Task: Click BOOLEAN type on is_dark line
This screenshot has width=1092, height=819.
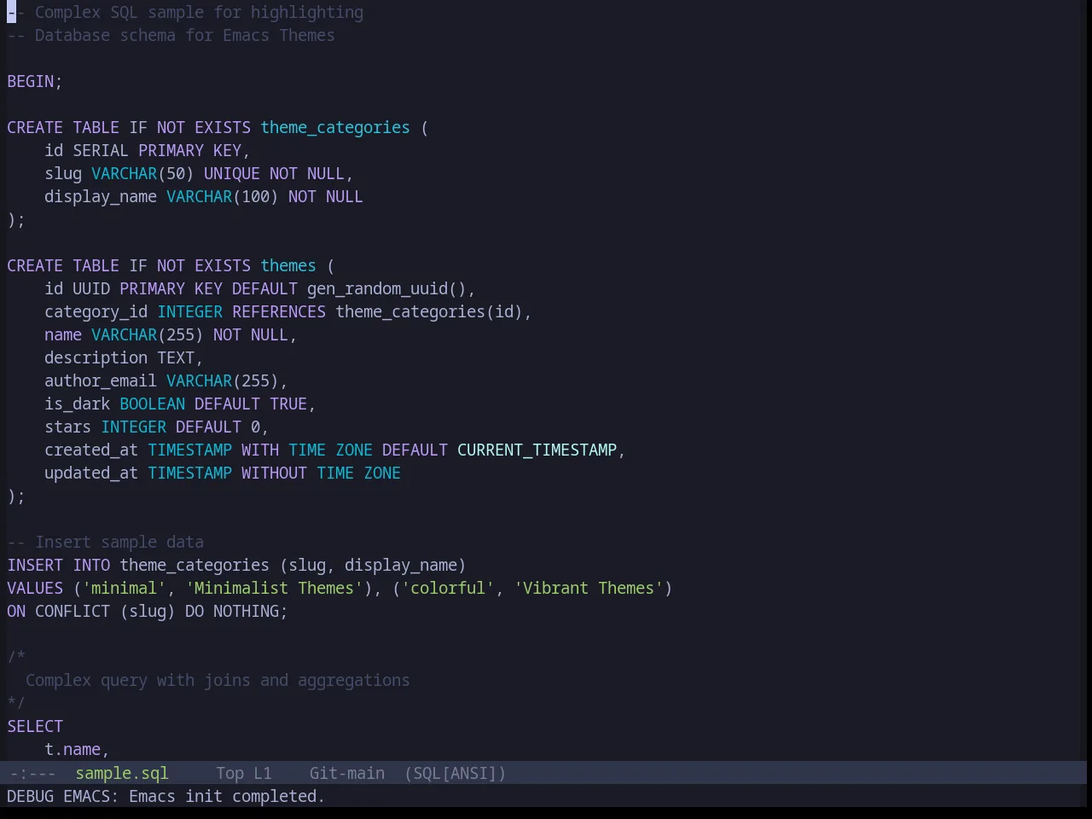Action: point(152,404)
